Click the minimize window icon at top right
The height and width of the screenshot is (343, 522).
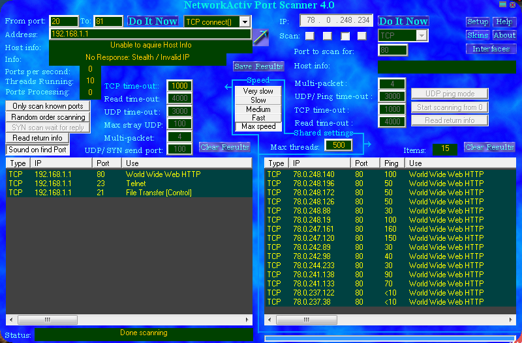pos(502,5)
